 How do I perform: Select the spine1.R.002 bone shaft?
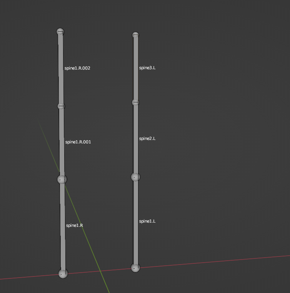click(61, 69)
